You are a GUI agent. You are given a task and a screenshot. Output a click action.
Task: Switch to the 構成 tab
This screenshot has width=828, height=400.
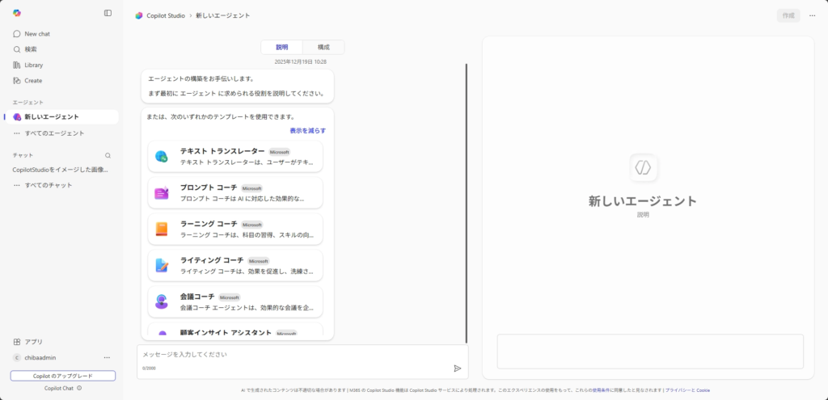point(323,48)
